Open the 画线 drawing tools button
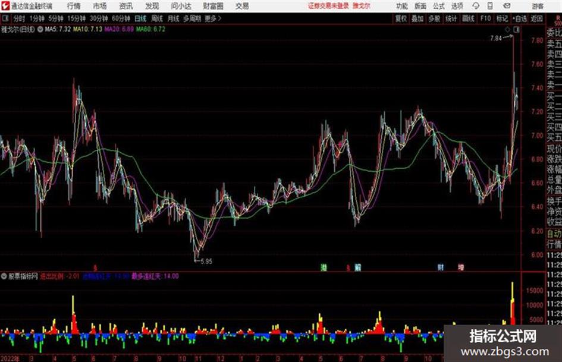 click(x=468, y=18)
